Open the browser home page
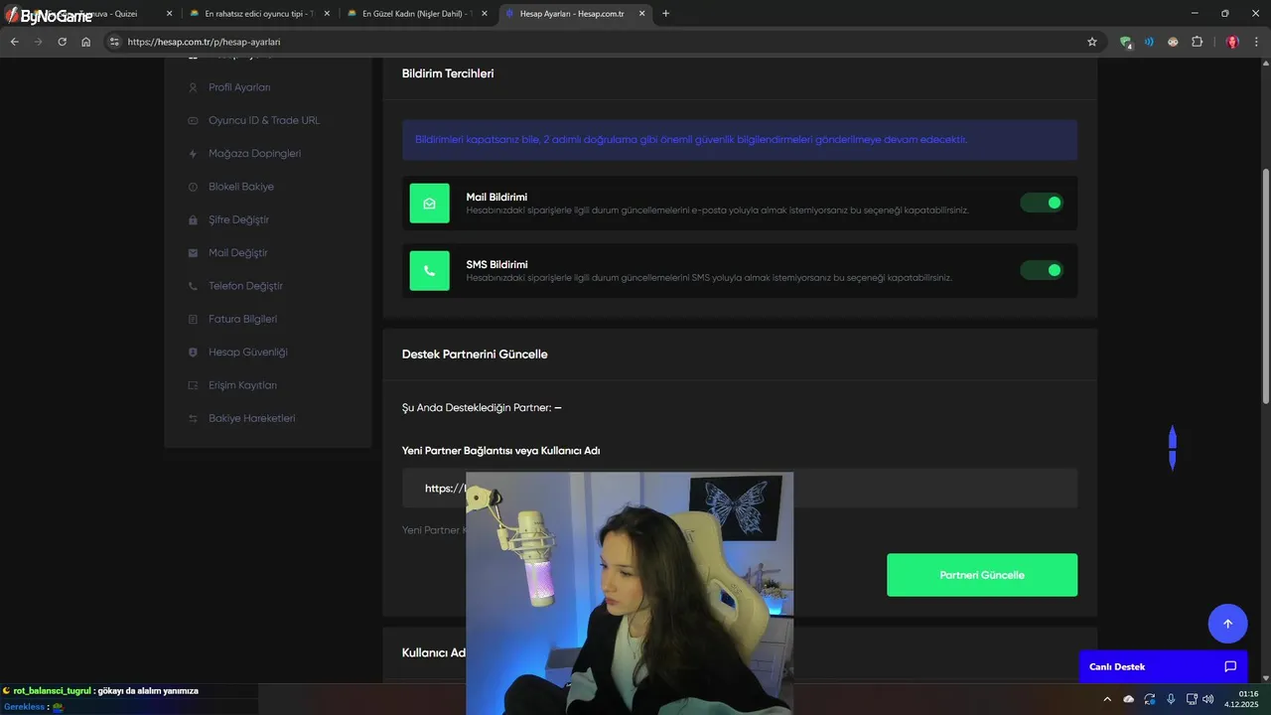This screenshot has width=1271, height=715. (86, 42)
